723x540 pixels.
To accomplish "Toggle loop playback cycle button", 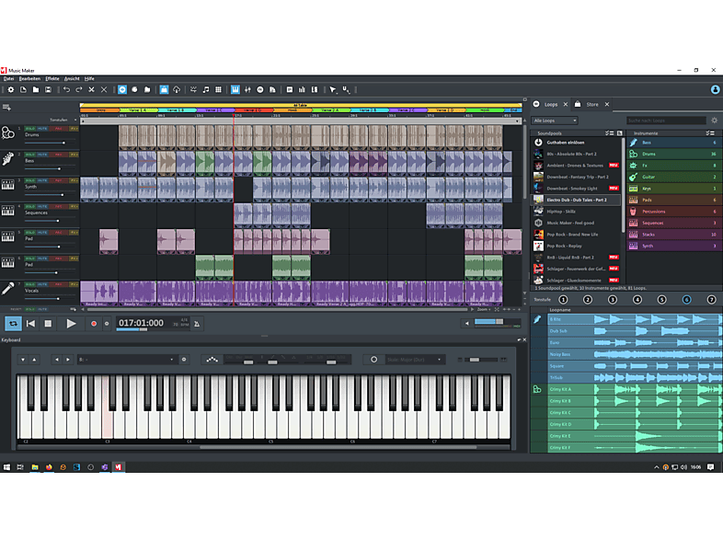I will click(x=14, y=324).
